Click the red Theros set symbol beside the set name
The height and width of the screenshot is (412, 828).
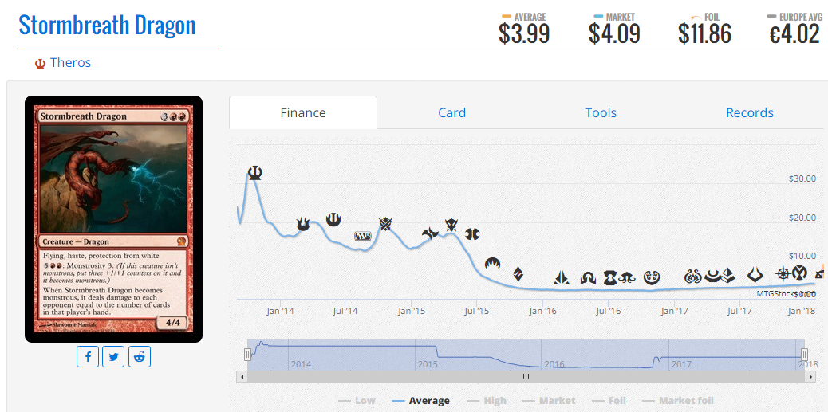click(39, 63)
